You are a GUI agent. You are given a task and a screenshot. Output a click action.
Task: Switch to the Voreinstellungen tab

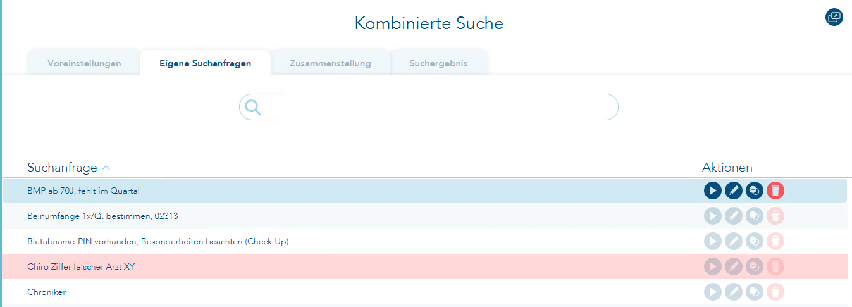84,63
